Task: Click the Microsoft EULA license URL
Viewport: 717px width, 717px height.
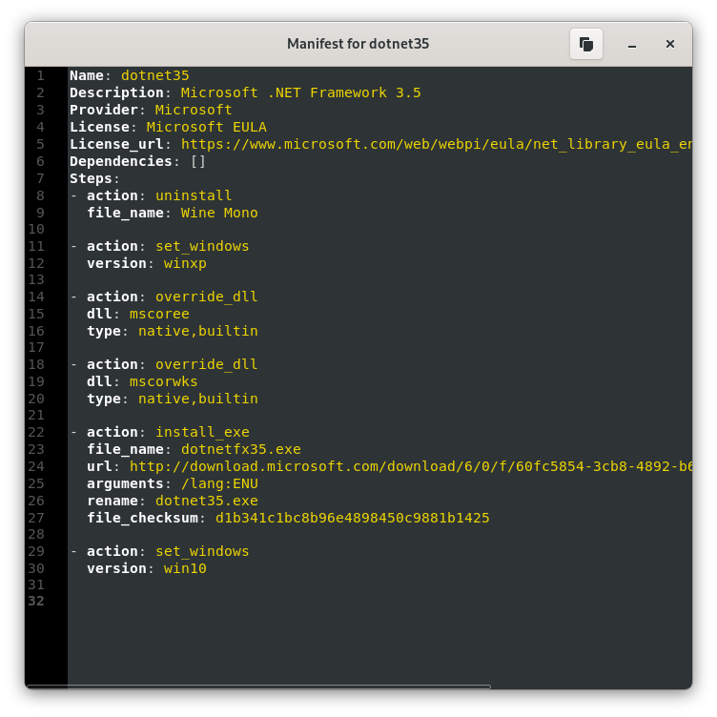Action: coord(437,144)
